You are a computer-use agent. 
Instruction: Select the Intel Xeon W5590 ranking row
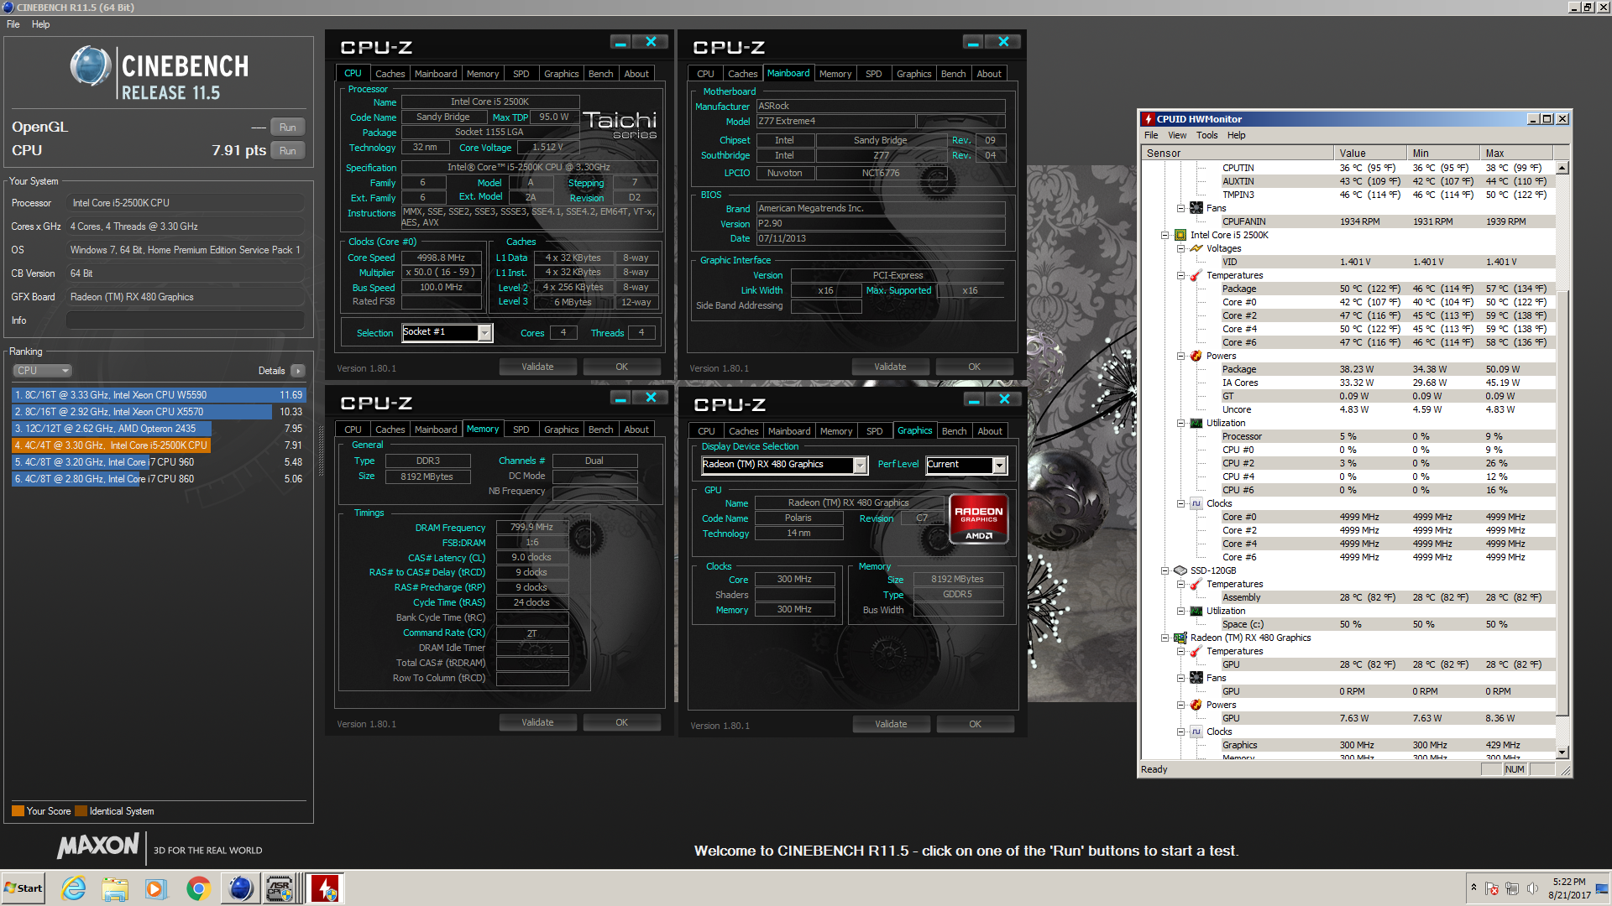tap(159, 395)
